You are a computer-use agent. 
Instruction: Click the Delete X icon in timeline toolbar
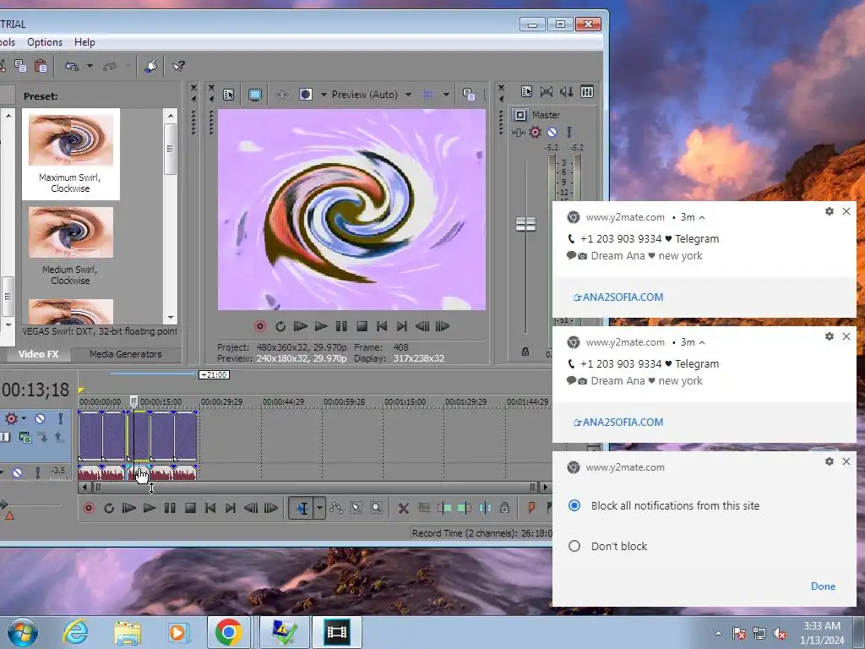403,508
